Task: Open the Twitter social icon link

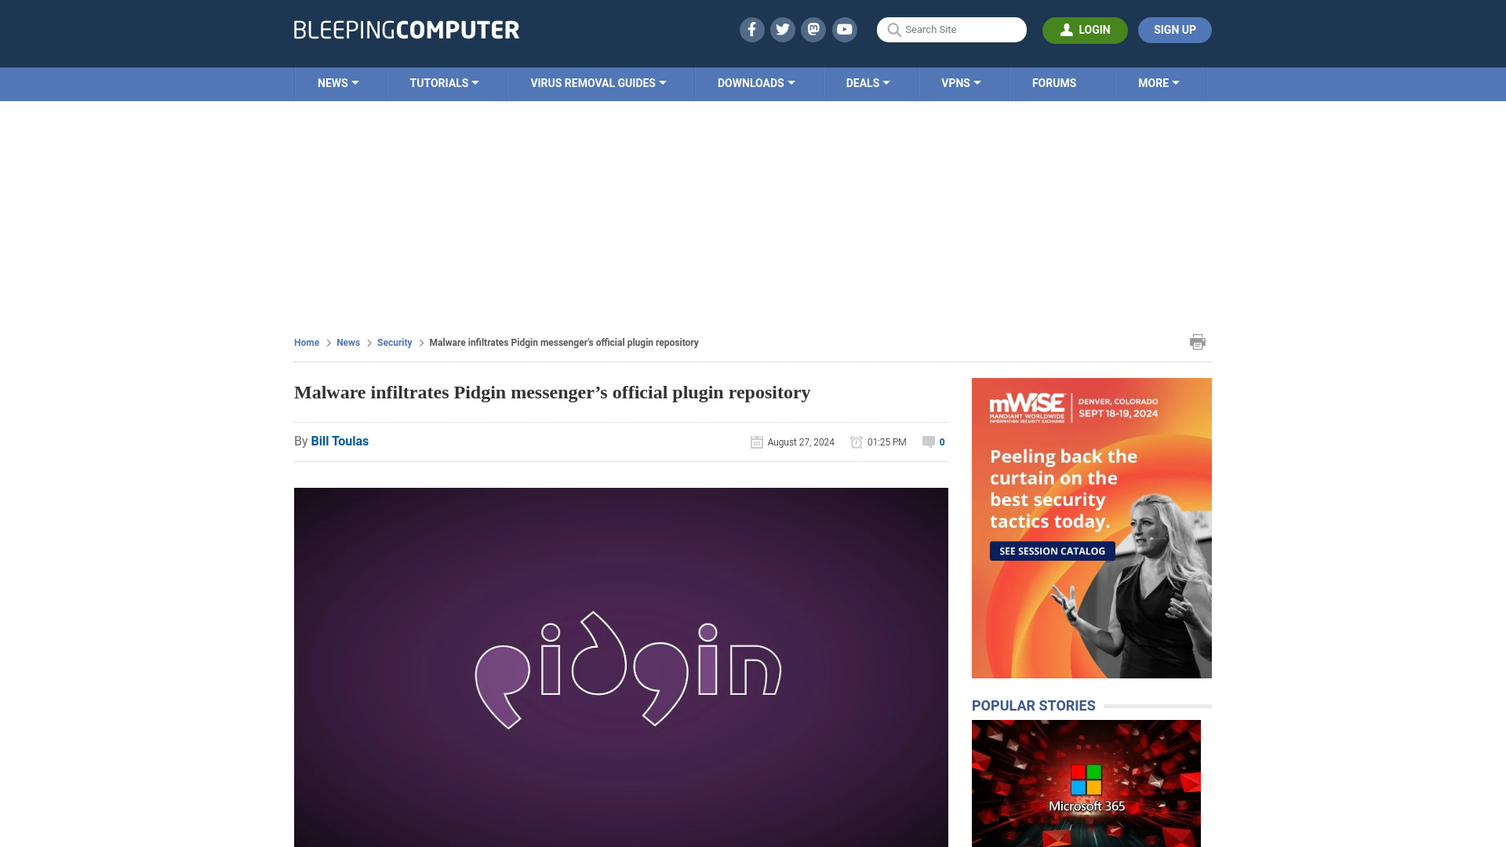Action: click(x=782, y=29)
